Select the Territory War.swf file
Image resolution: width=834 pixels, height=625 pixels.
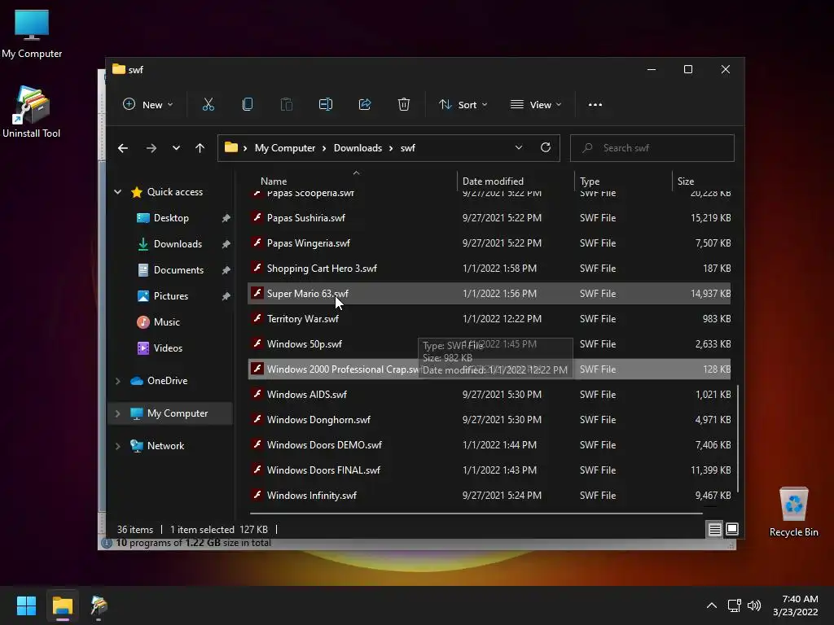click(489, 318)
